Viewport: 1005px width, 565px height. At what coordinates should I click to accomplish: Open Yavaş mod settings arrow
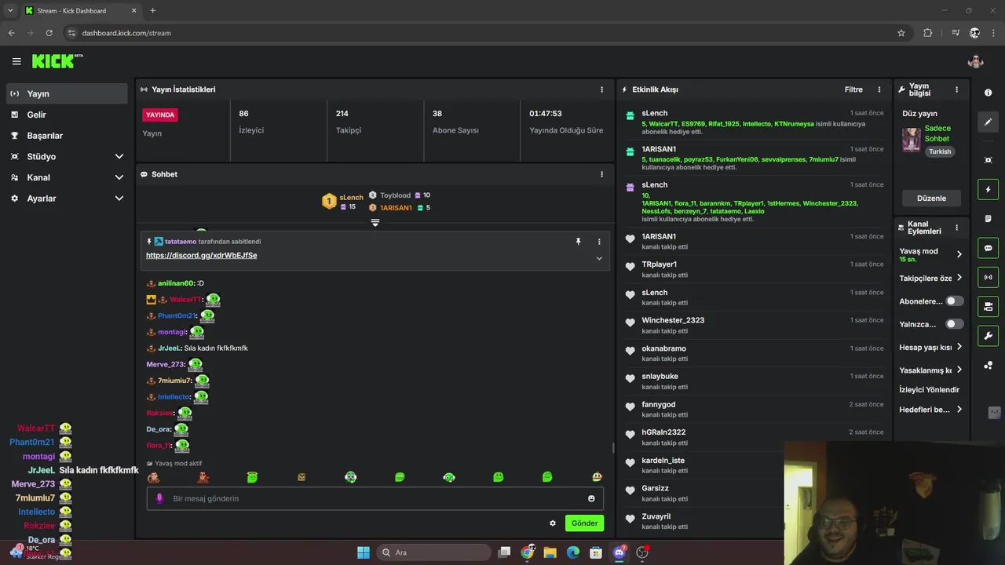pyautogui.click(x=959, y=253)
